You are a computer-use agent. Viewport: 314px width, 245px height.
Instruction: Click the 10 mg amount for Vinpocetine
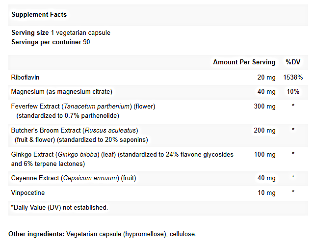267,192
